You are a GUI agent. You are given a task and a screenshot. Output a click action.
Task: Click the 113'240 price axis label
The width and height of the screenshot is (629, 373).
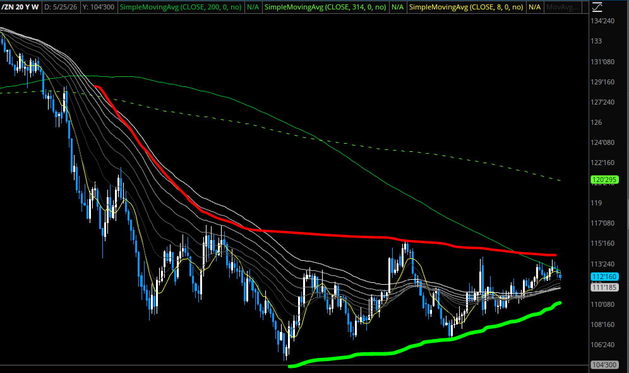coord(602,264)
